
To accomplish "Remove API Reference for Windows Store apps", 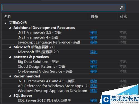I will point(94,86).
